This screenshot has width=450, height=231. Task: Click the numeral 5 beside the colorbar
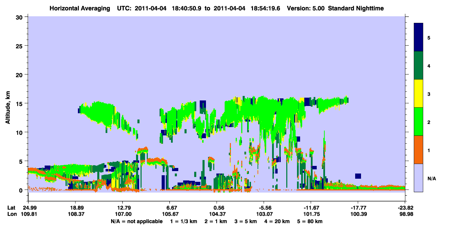coord(429,37)
